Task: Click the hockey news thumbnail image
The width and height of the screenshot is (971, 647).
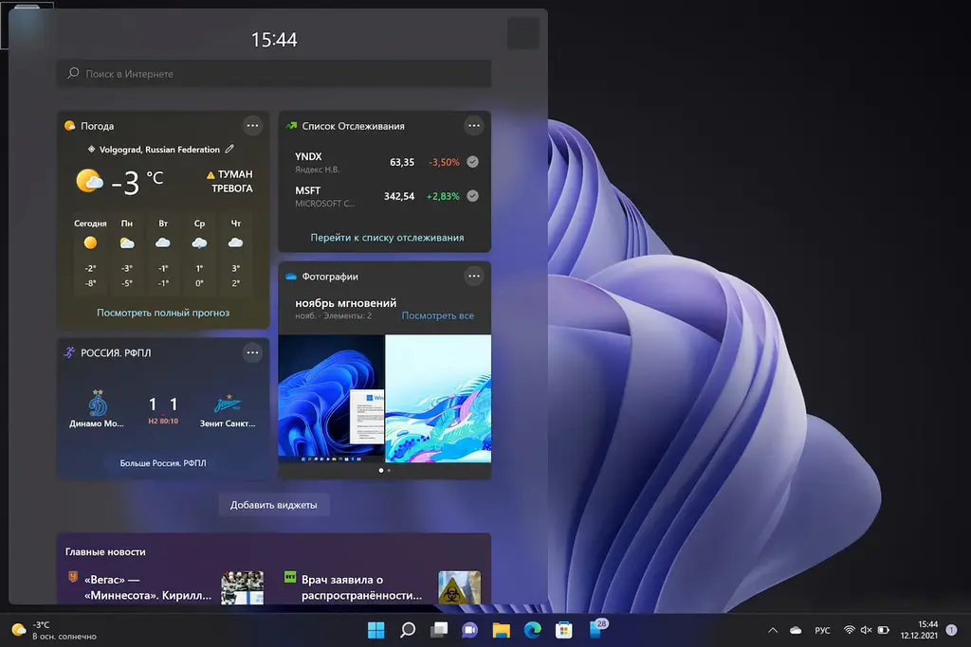Action: 242,587
